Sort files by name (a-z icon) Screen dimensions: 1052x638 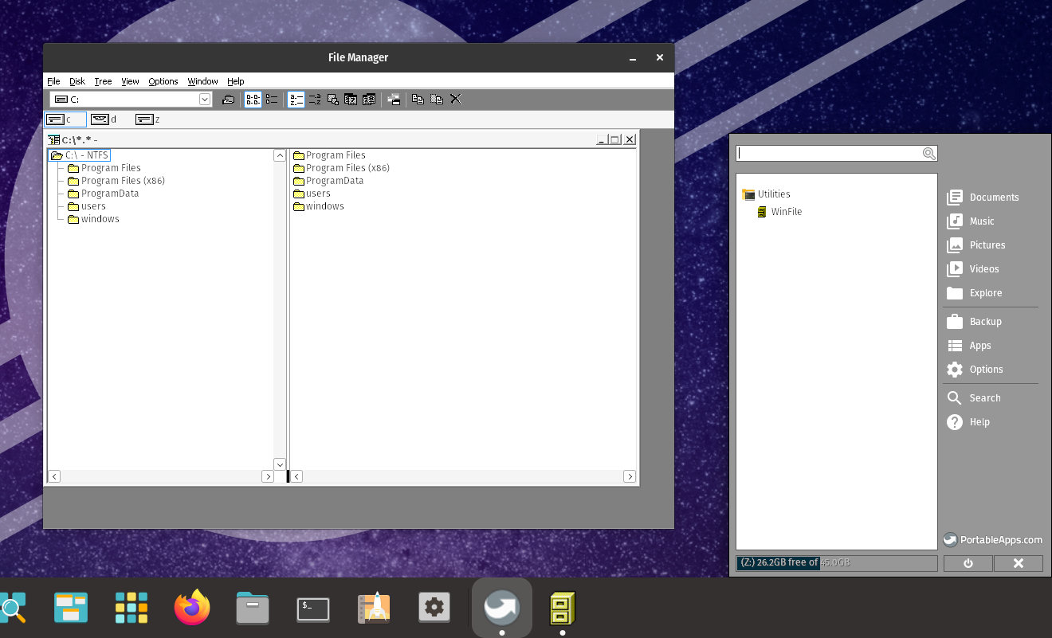click(296, 100)
